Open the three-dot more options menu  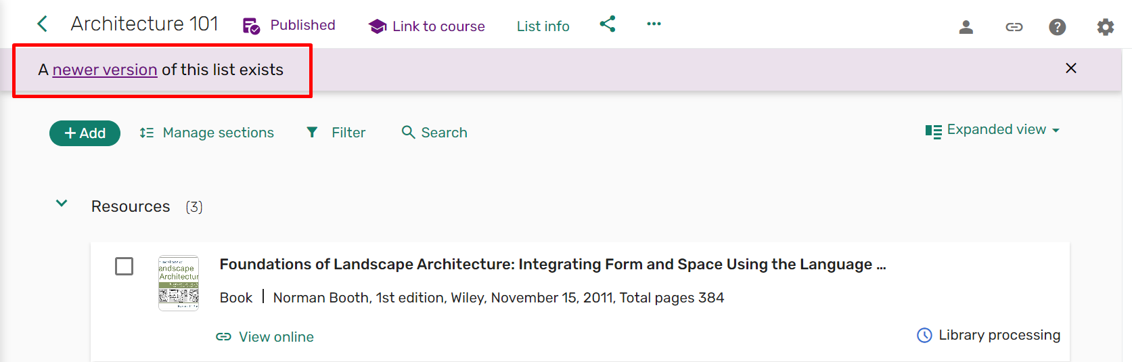point(654,24)
